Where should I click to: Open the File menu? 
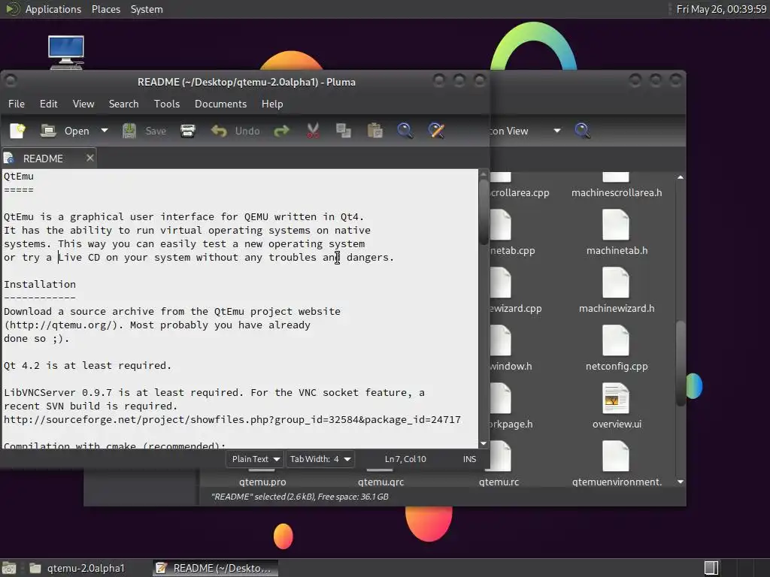(x=17, y=104)
